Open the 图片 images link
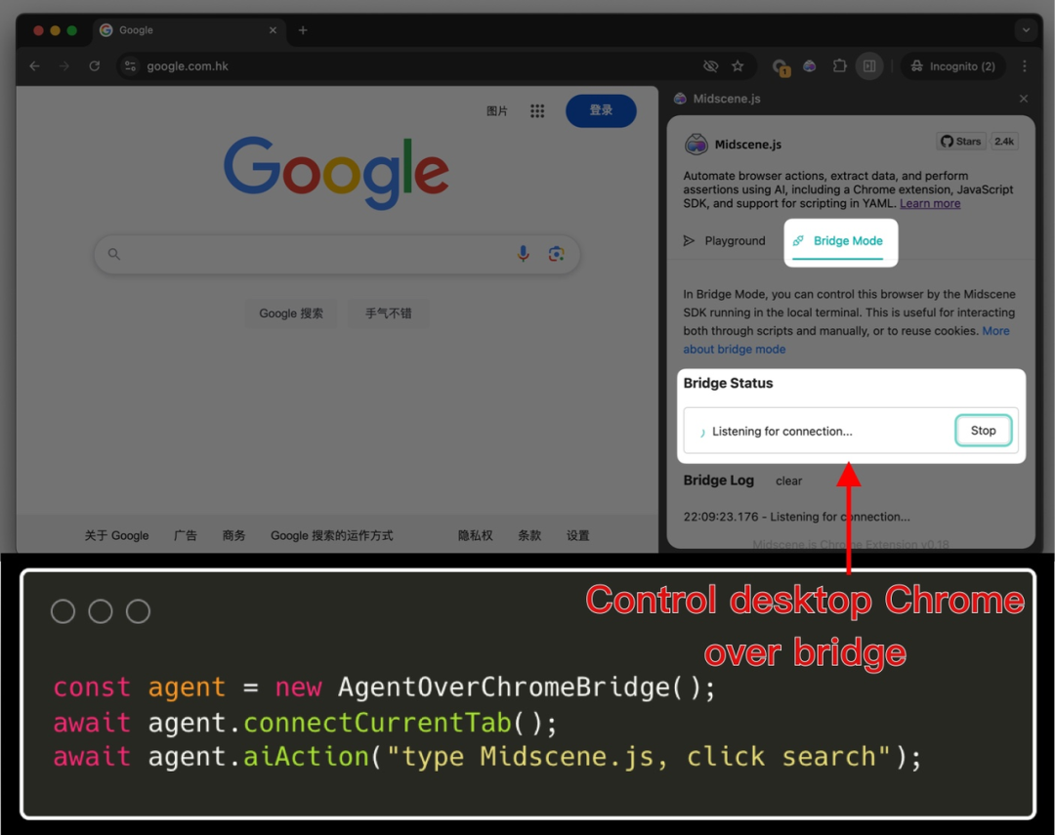Image resolution: width=1055 pixels, height=835 pixels. [x=496, y=111]
